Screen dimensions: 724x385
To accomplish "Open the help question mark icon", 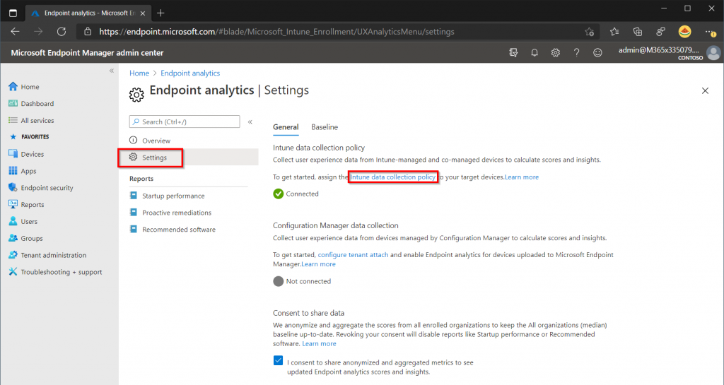I will pos(576,52).
